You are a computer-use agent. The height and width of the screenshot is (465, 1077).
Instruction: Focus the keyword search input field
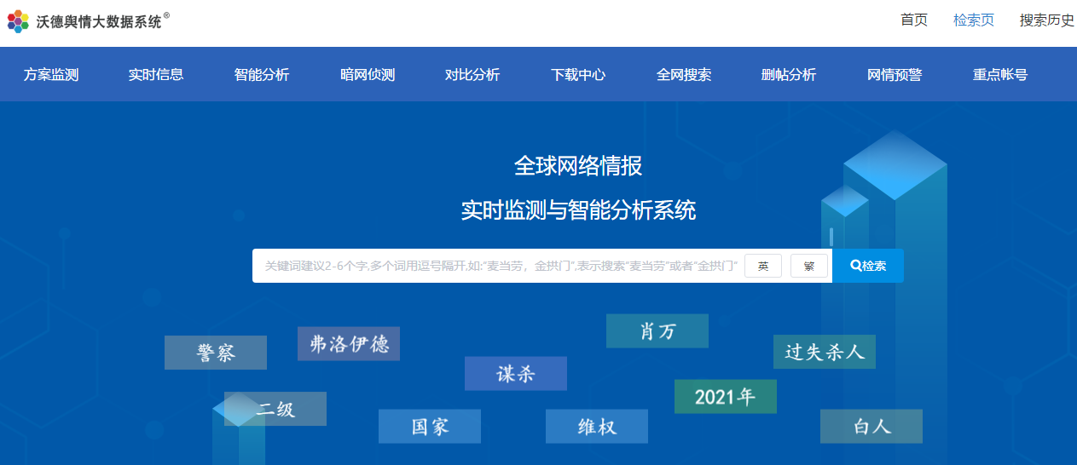click(499, 266)
